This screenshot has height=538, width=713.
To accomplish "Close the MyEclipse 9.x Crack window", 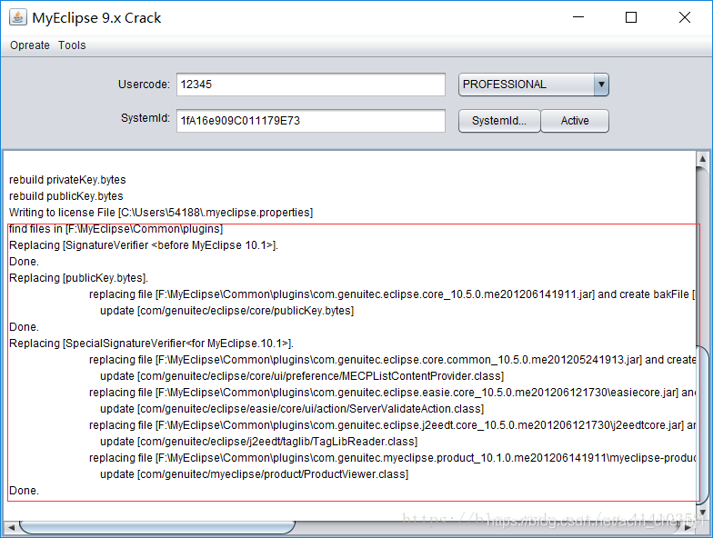I will point(684,18).
